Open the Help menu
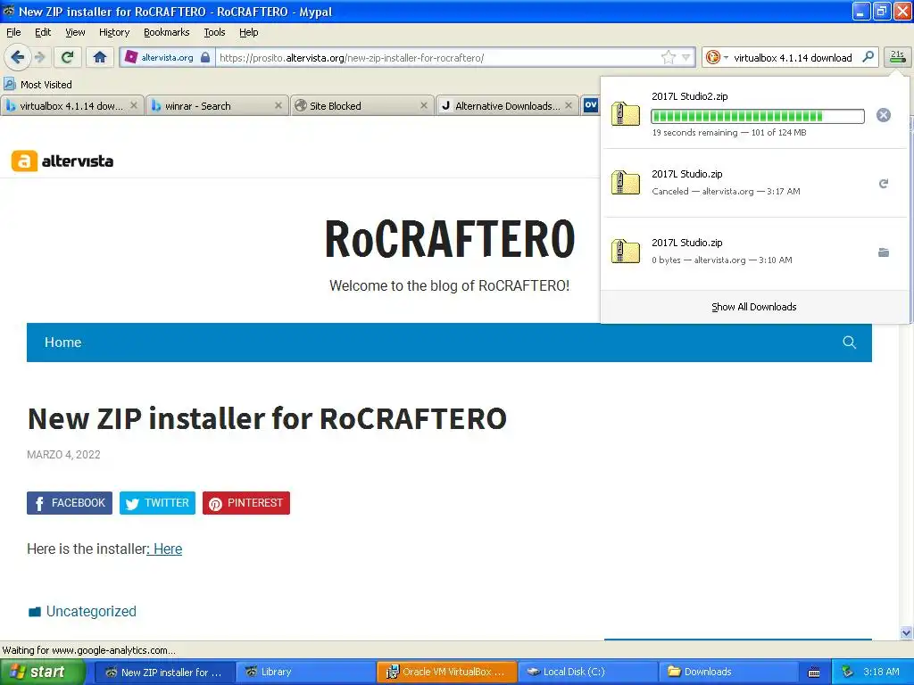Screen dimensions: 914x685 [x=249, y=32]
